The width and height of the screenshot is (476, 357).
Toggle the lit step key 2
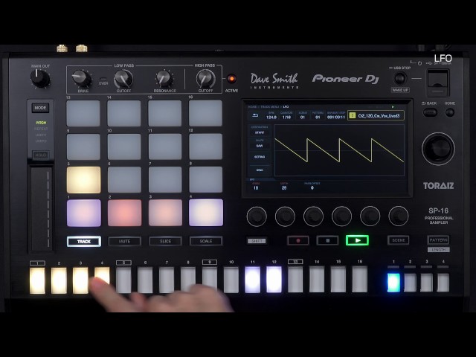(59, 280)
